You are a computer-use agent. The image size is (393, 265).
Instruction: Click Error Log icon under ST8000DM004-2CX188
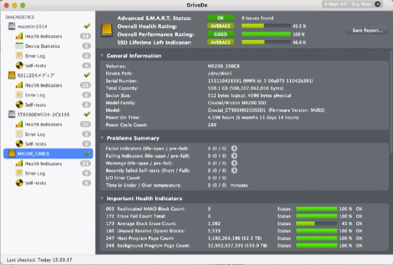pyautogui.click(x=19, y=134)
